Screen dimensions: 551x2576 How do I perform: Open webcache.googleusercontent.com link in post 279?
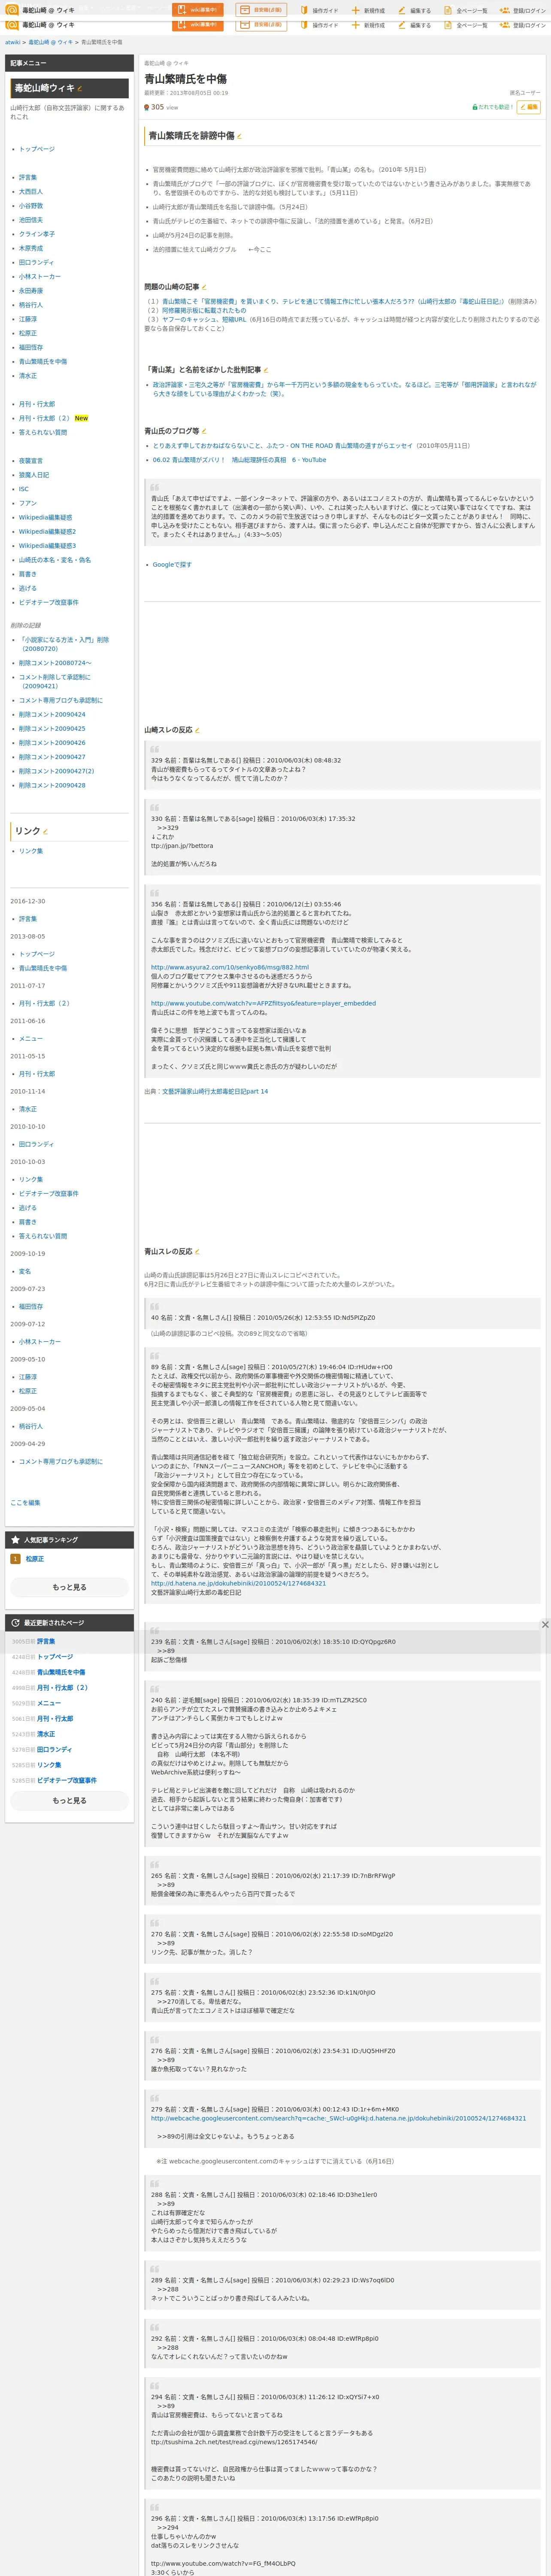click(x=338, y=2118)
